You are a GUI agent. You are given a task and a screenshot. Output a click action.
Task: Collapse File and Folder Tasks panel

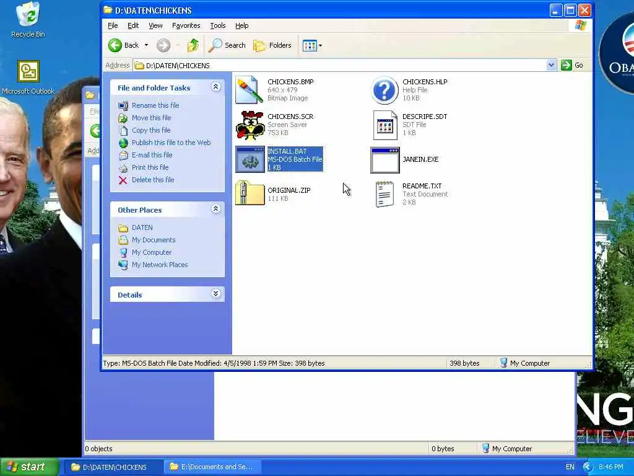pyautogui.click(x=216, y=87)
